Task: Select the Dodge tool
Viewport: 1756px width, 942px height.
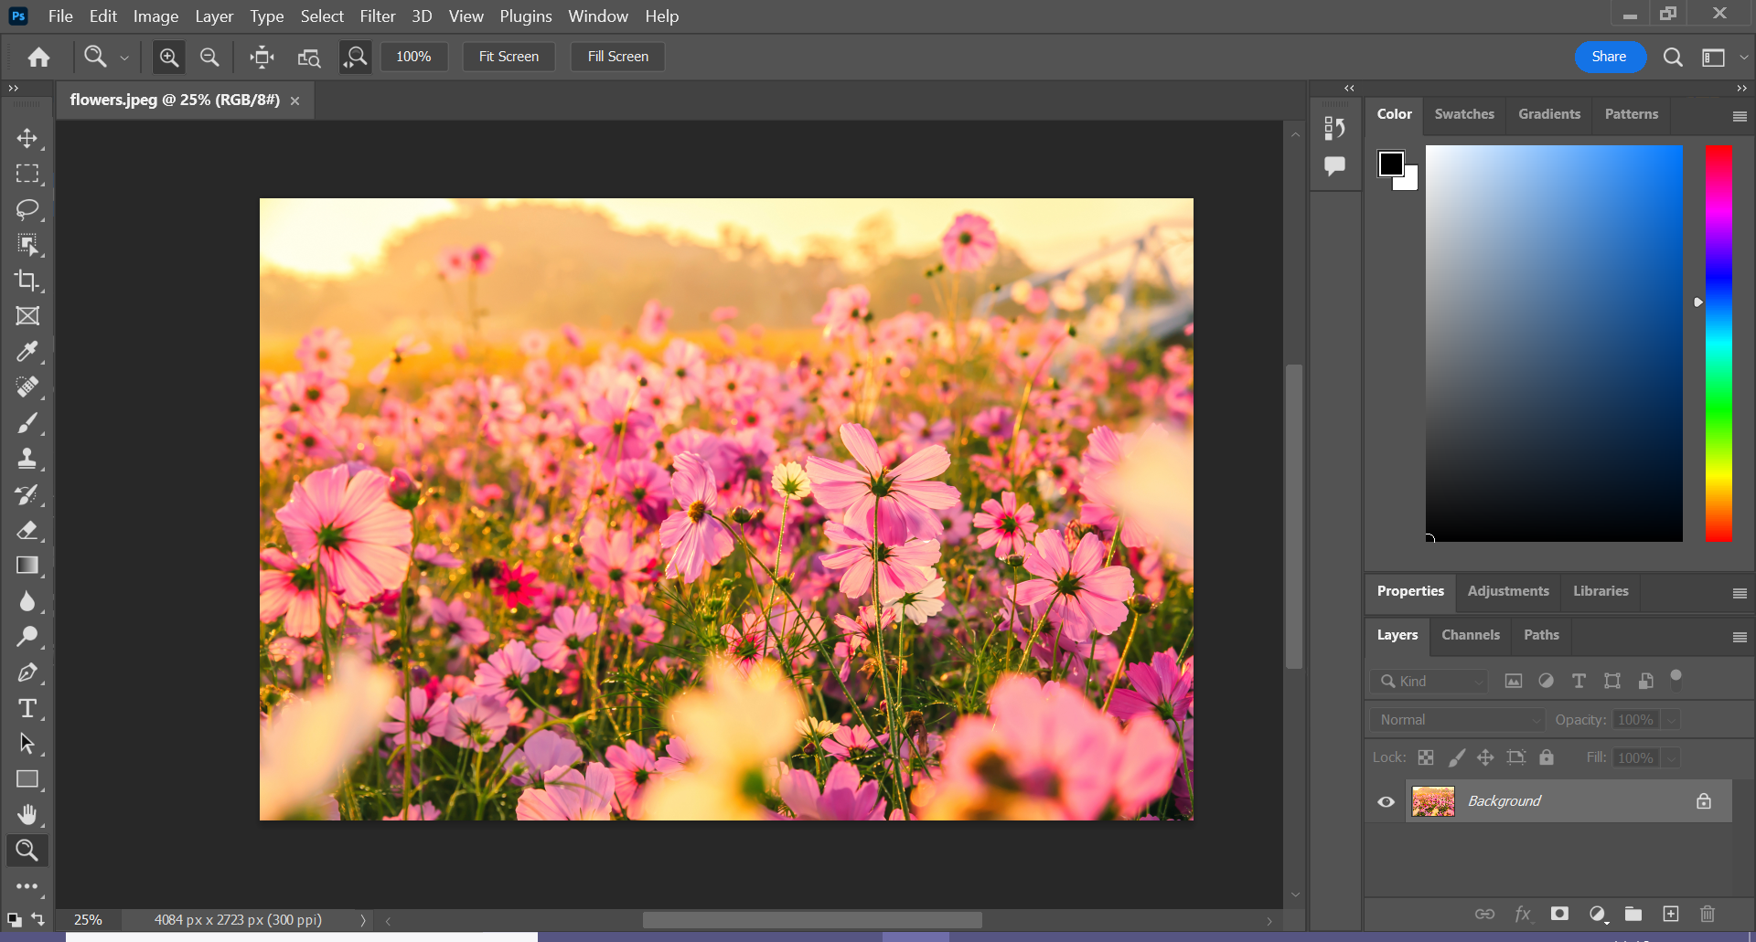Action: click(27, 637)
